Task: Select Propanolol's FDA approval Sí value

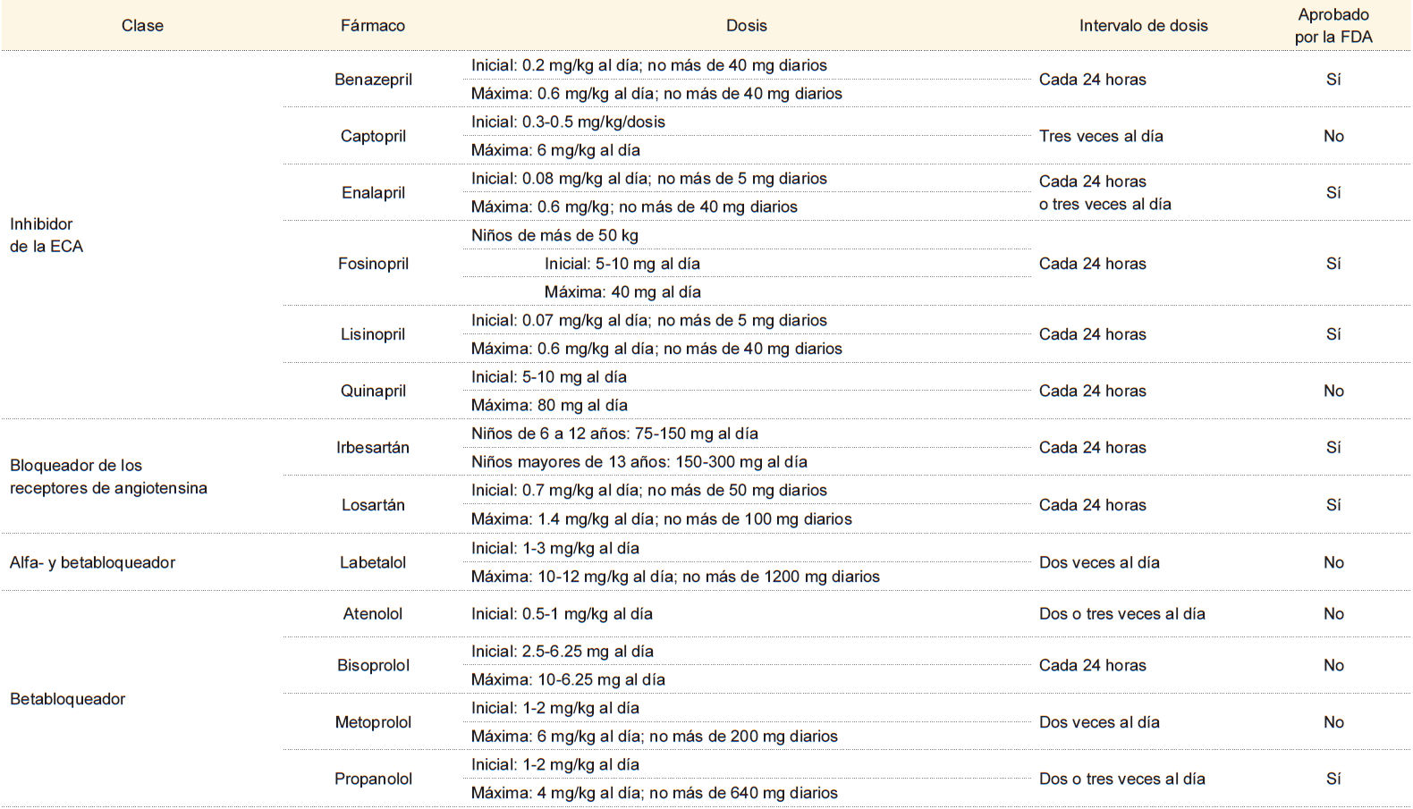Action: click(x=1333, y=779)
